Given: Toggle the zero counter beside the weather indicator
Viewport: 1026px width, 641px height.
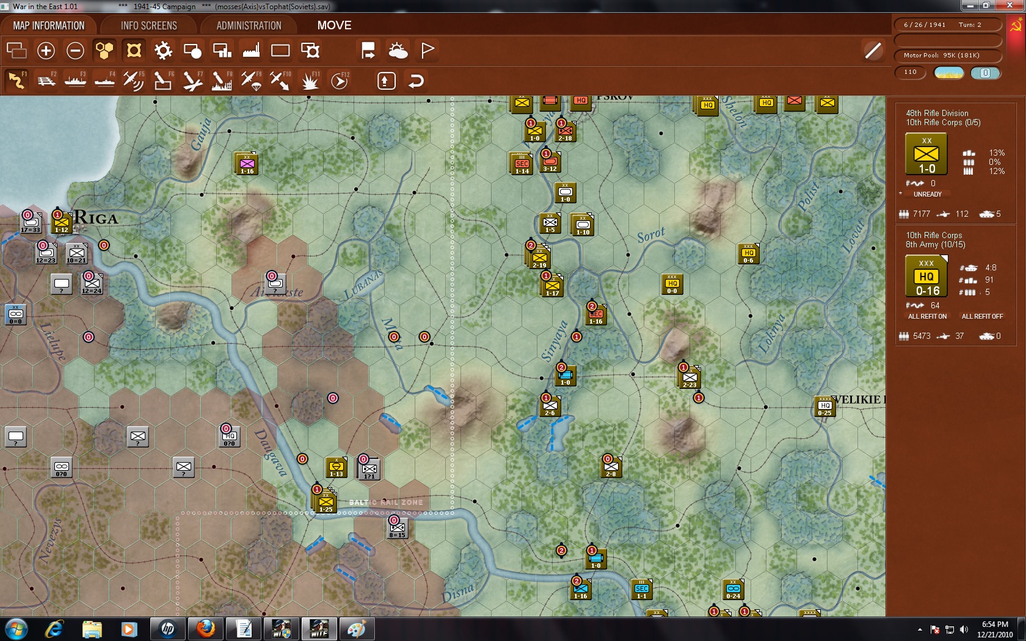Looking at the screenshot, I should click(984, 73).
